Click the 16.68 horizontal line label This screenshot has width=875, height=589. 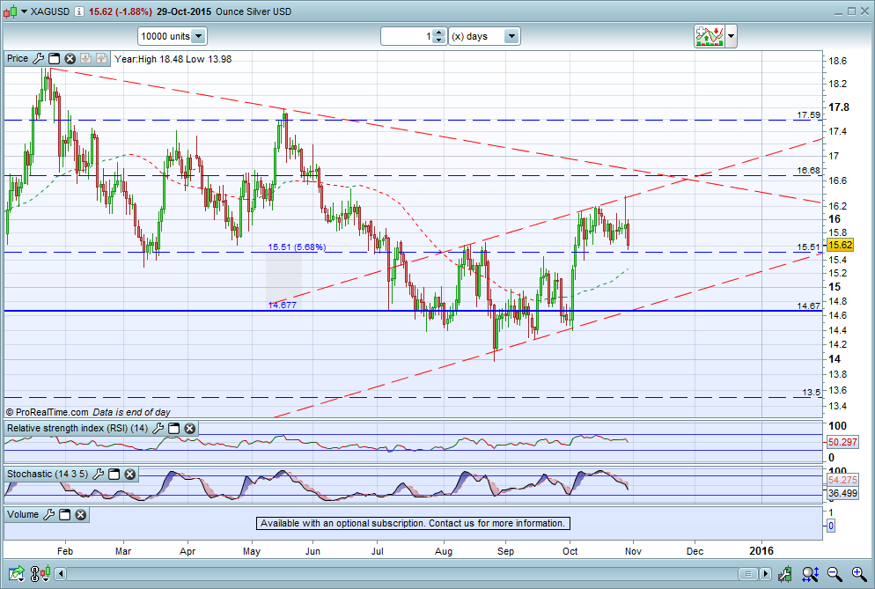(x=809, y=170)
